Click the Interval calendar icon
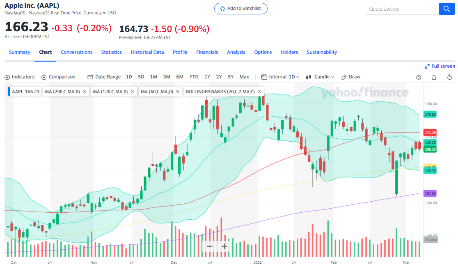Screen dimensions: 458x269 coord(264,77)
